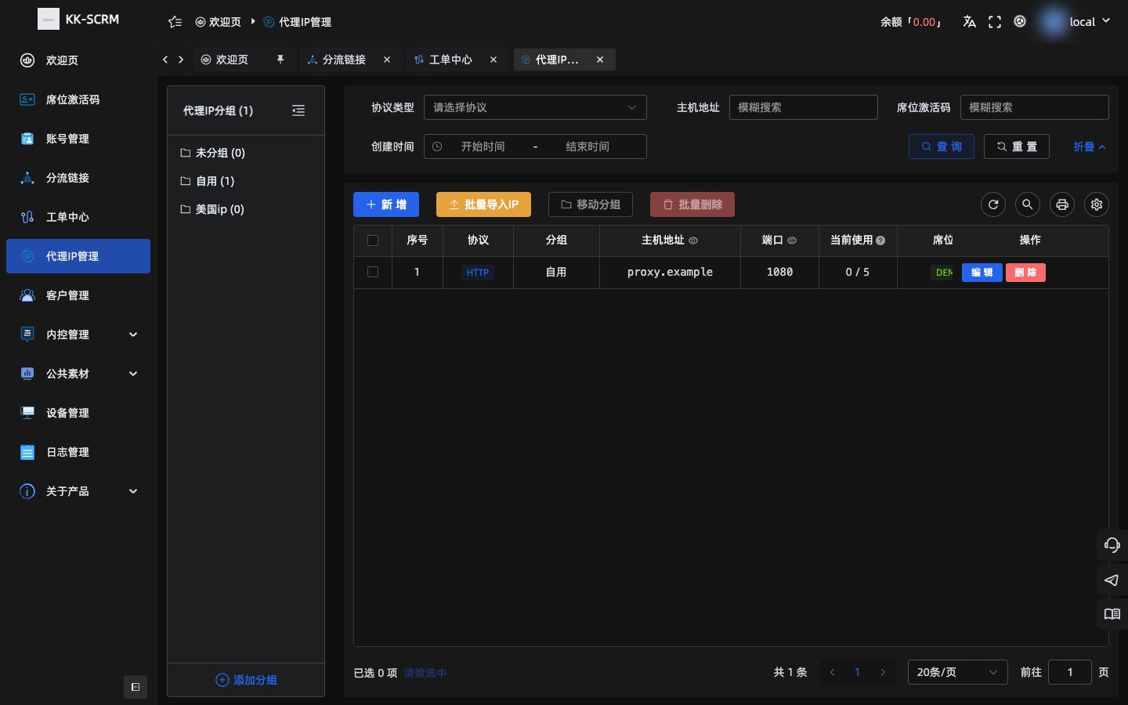The width and height of the screenshot is (1128, 705).
Task: Select the 美国ip (0) group folder
Action: pyautogui.click(x=246, y=209)
